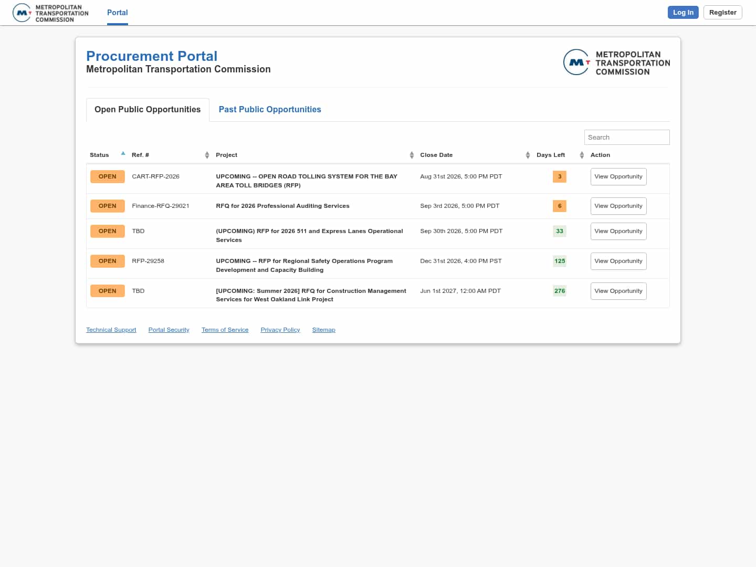Click the OPEN badge for CART-RFP-2026
This screenshot has width=756, height=567.
coord(108,177)
